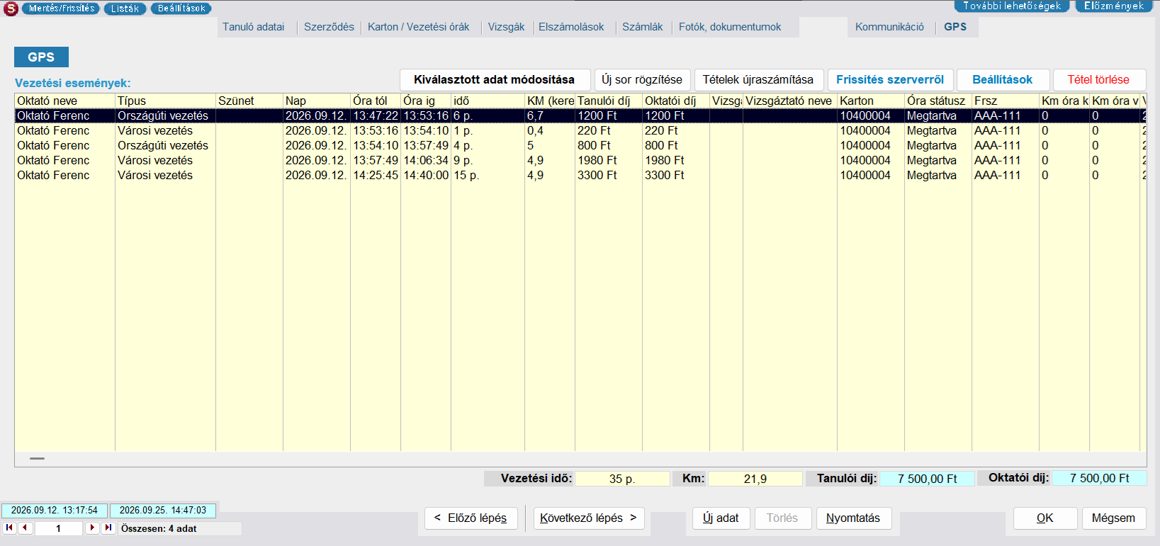Open the Elszámolások tab
1160x546 pixels.
tap(571, 27)
